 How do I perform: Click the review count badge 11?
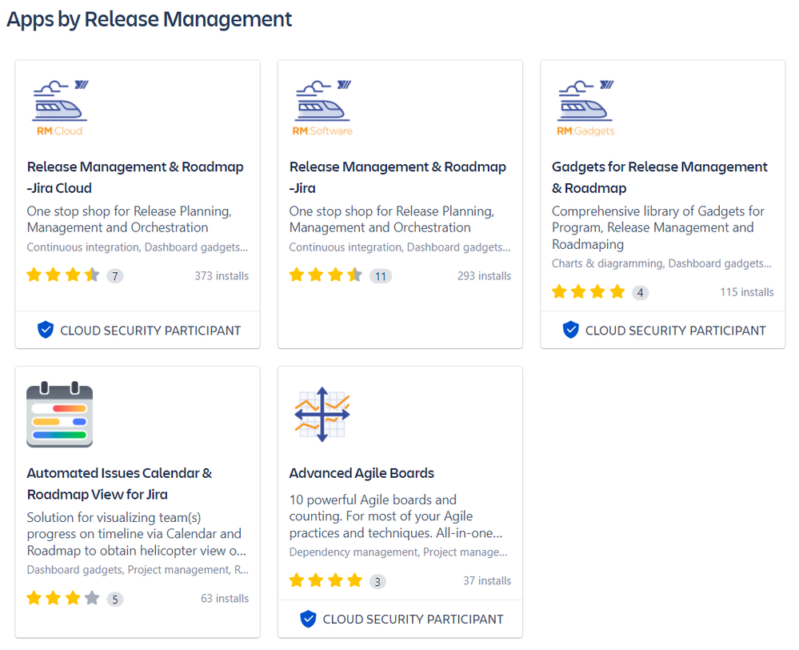pos(381,276)
